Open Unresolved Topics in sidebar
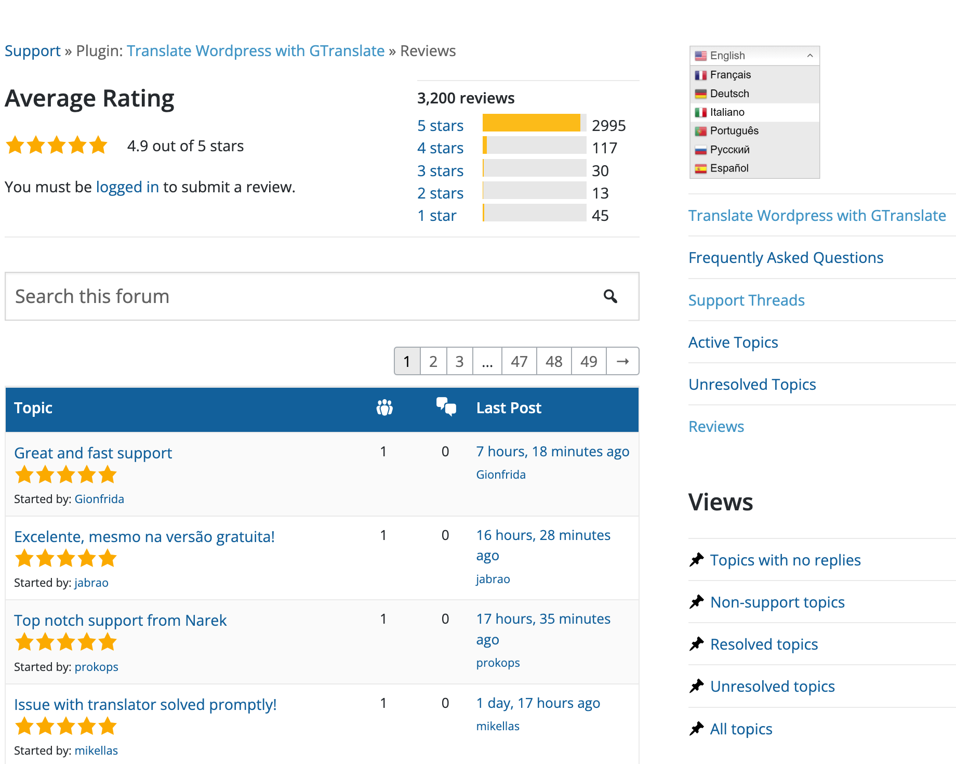 (752, 385)
